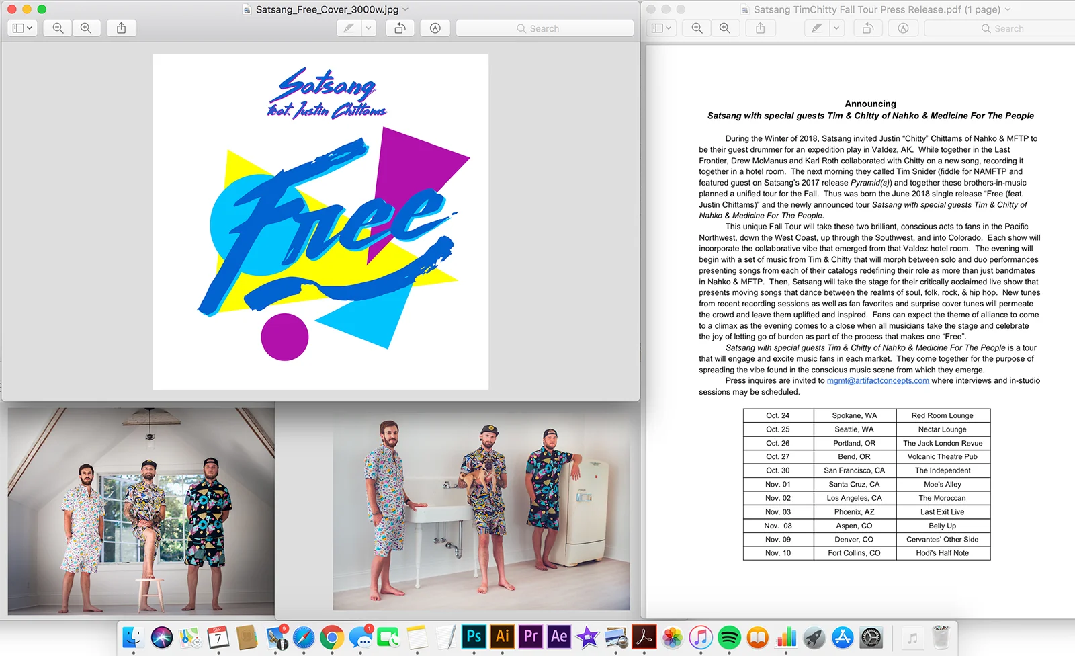1075x656 pixels.
Task: Click band photo with man on stool
Action: 141,511
